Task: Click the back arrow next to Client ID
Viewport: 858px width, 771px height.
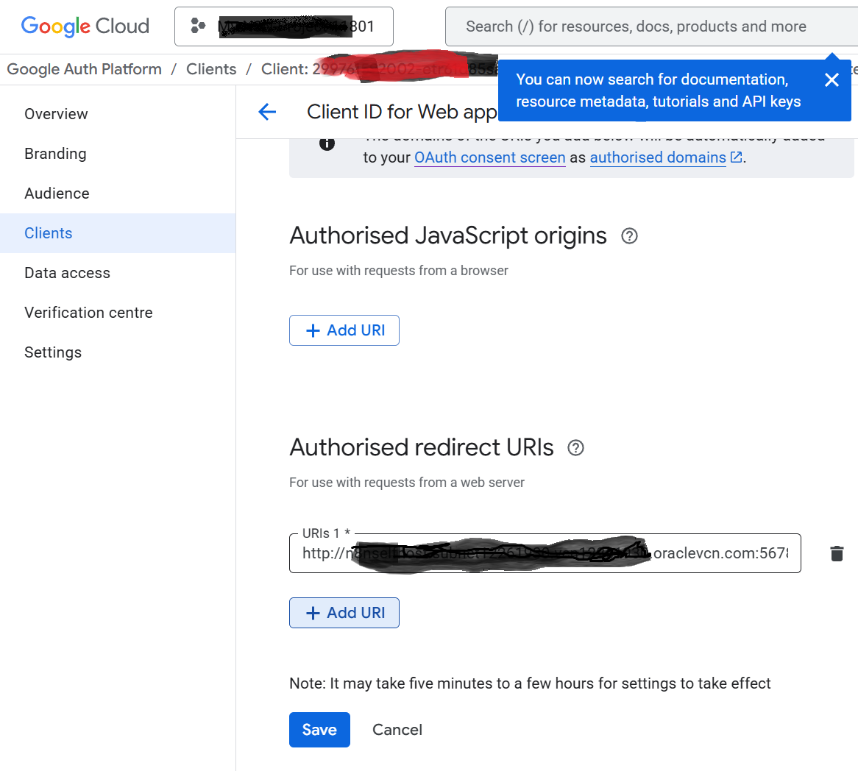Action: 267,112
